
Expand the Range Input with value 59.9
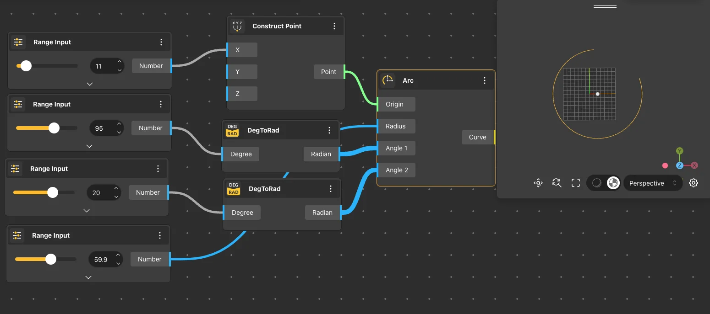tap(88, 277)
